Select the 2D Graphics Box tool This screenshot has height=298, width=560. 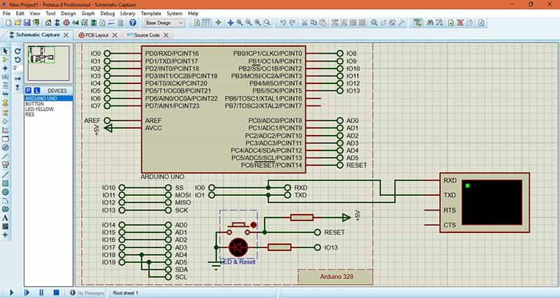click(x=5, y=183)
